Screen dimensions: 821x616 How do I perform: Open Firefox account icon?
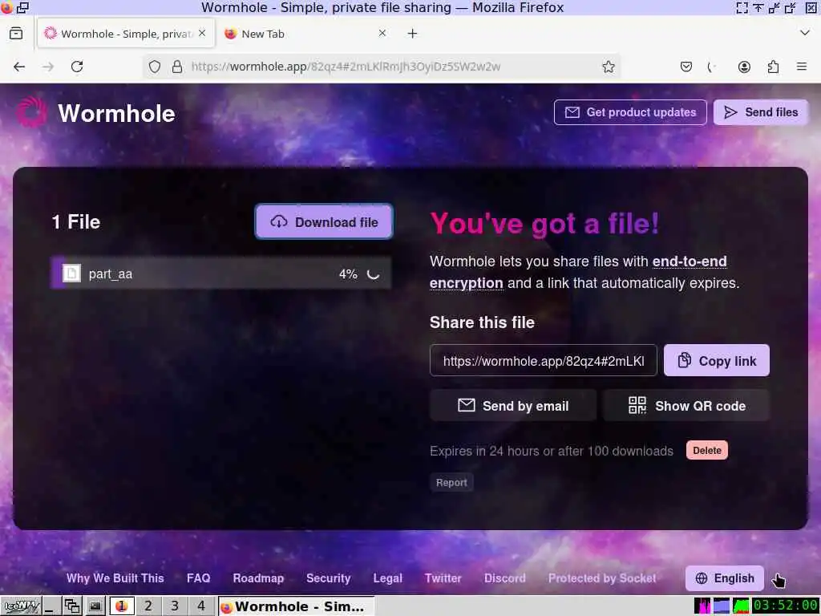[x=744, y=67]
